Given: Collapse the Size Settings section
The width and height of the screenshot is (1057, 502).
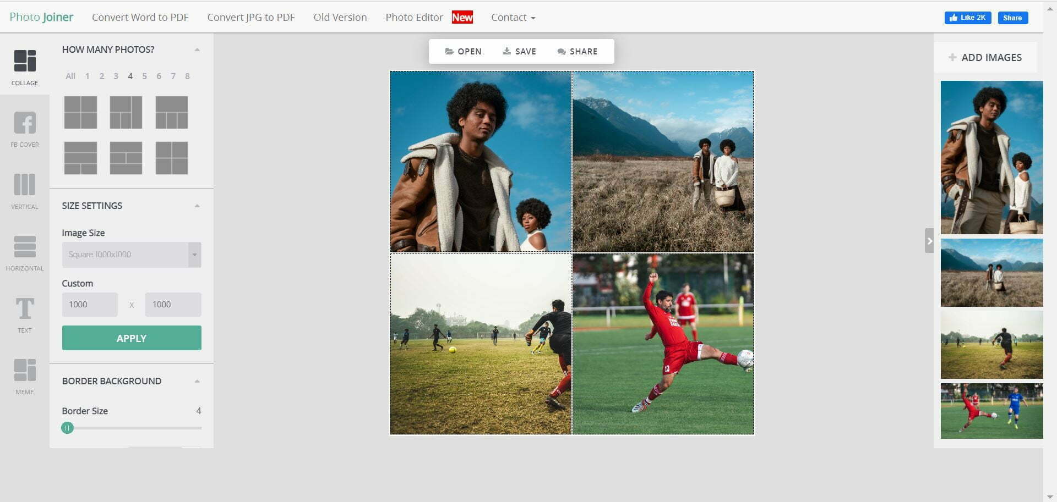Looking at the screenshot, I should pos(197,206).
